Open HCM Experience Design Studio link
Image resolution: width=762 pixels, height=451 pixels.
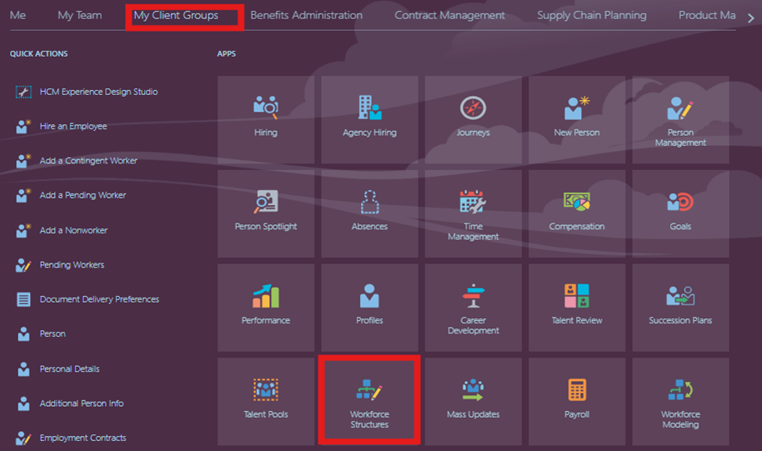pyautogui.click(x=98, y=92)
